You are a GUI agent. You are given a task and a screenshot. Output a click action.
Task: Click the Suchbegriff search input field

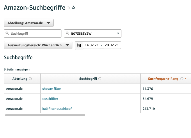coord(33,33)
